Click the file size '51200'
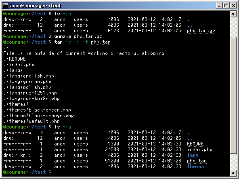239x179 pixels. [112, 161]
